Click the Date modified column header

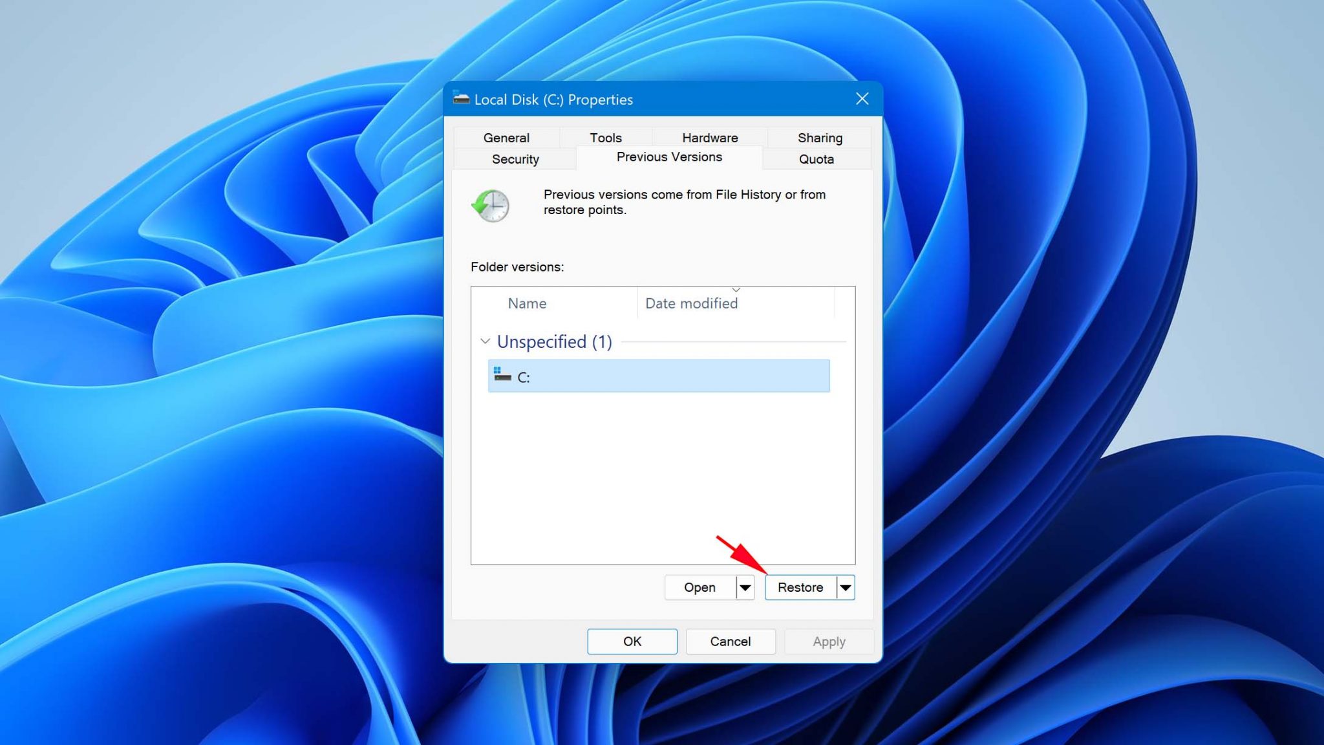(691, 303)
